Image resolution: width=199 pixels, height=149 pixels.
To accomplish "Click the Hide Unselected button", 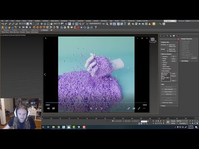I will [169, 89].
